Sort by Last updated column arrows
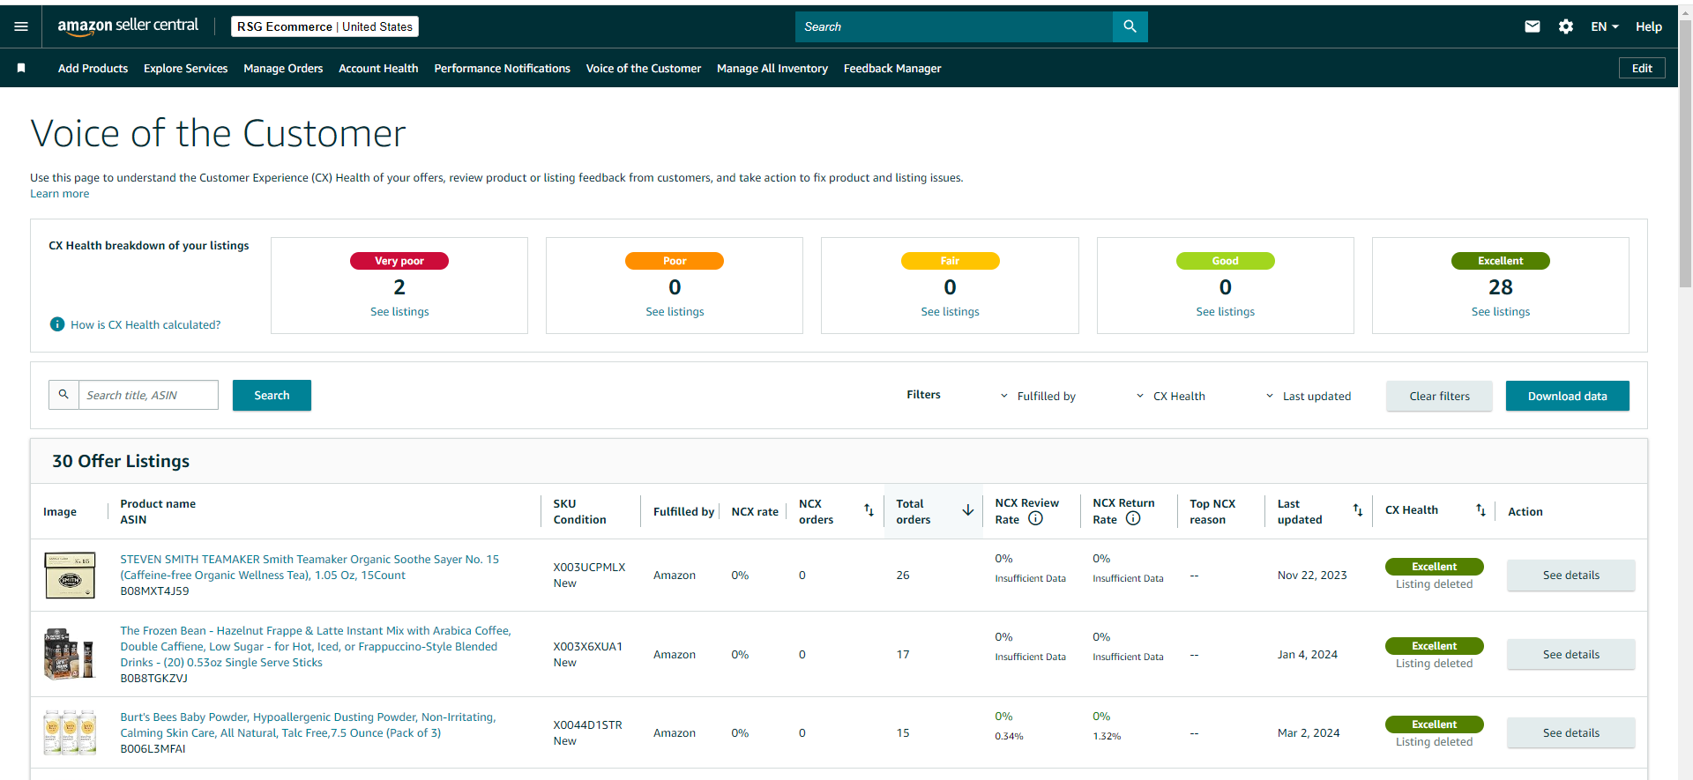This screenshot has height=780, width=1693. click(1358, 510)
